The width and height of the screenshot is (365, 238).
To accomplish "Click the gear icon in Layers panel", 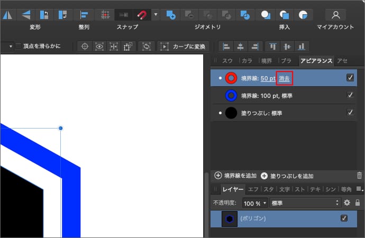I will coord(347,203).
